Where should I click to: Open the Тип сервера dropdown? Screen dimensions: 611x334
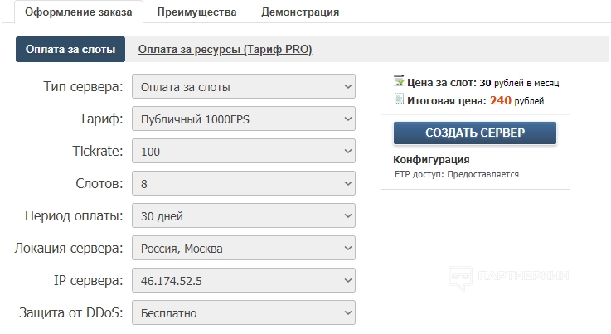pyautogui.click(x=244, y=87)
